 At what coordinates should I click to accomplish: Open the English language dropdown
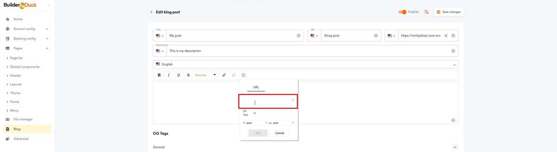point(305,64)
